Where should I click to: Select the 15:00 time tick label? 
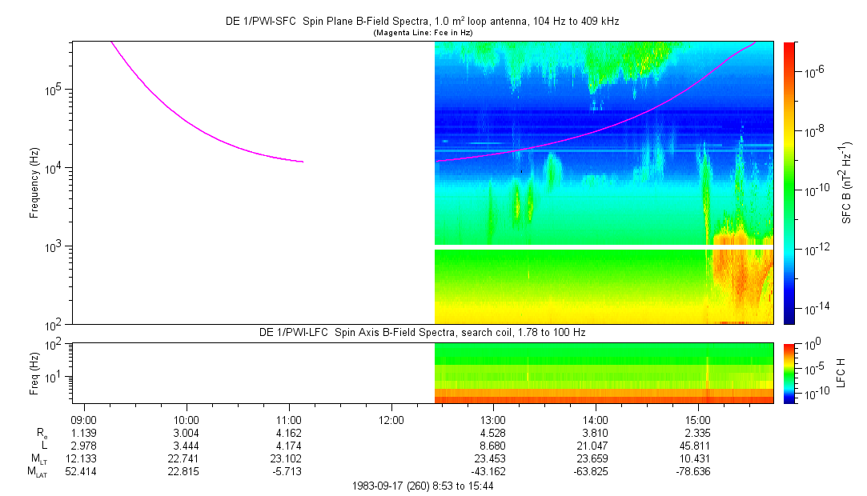pyautogui.click(x=698, y=419)
